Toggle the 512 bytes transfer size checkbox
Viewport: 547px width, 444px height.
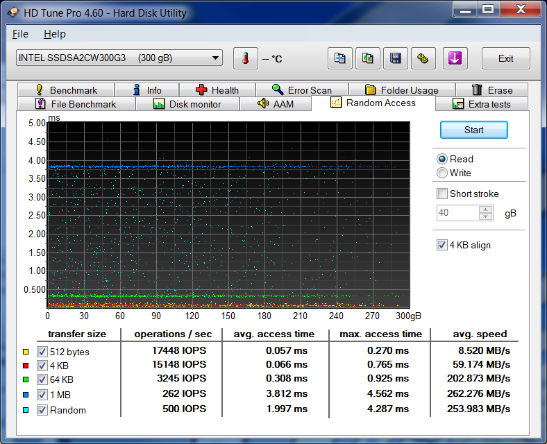coord(42,352)
